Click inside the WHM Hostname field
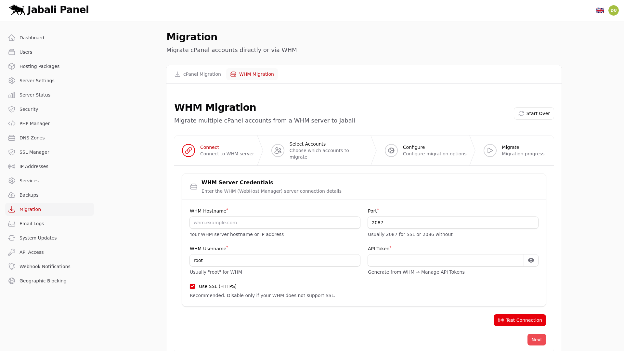Screen dimensions: 624x351 tap(275, 223)
